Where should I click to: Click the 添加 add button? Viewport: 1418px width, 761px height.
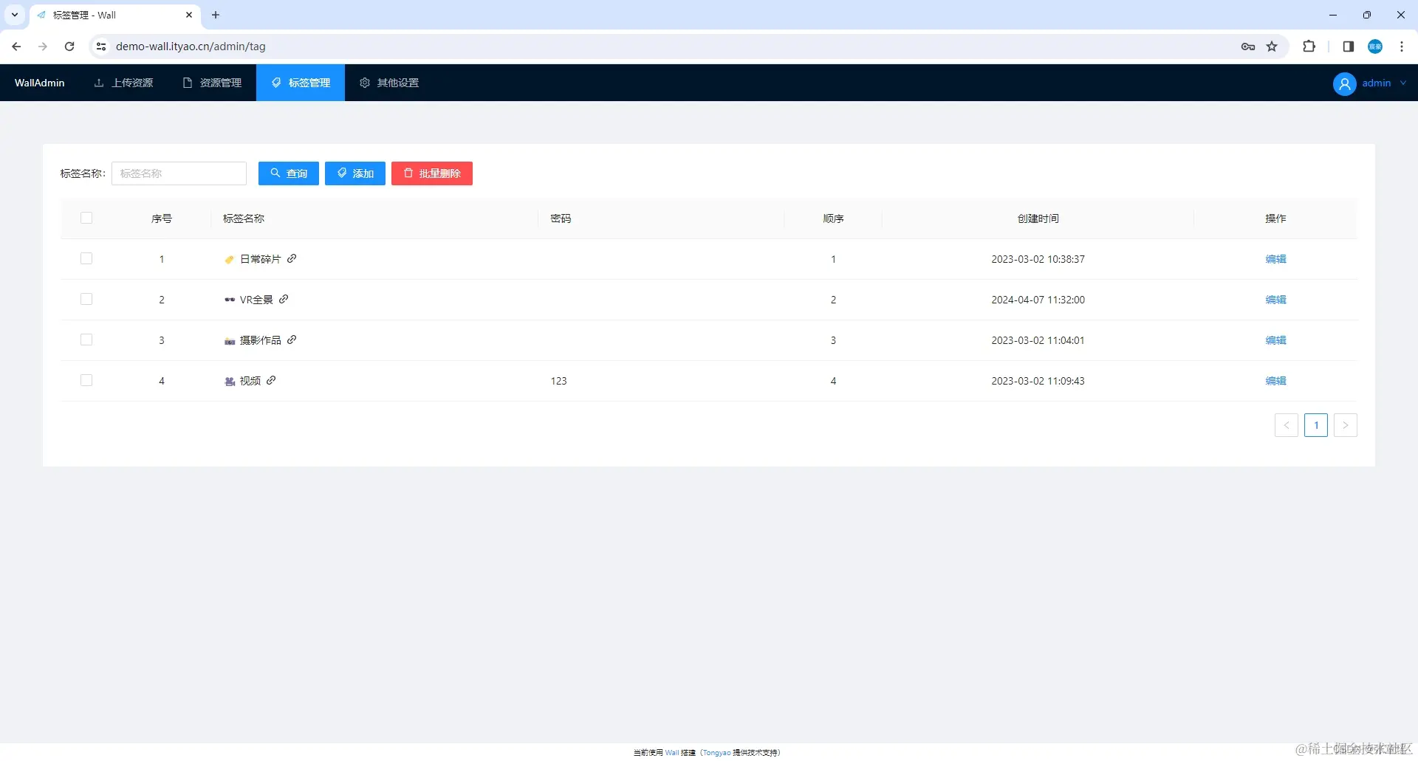[355, 173]
